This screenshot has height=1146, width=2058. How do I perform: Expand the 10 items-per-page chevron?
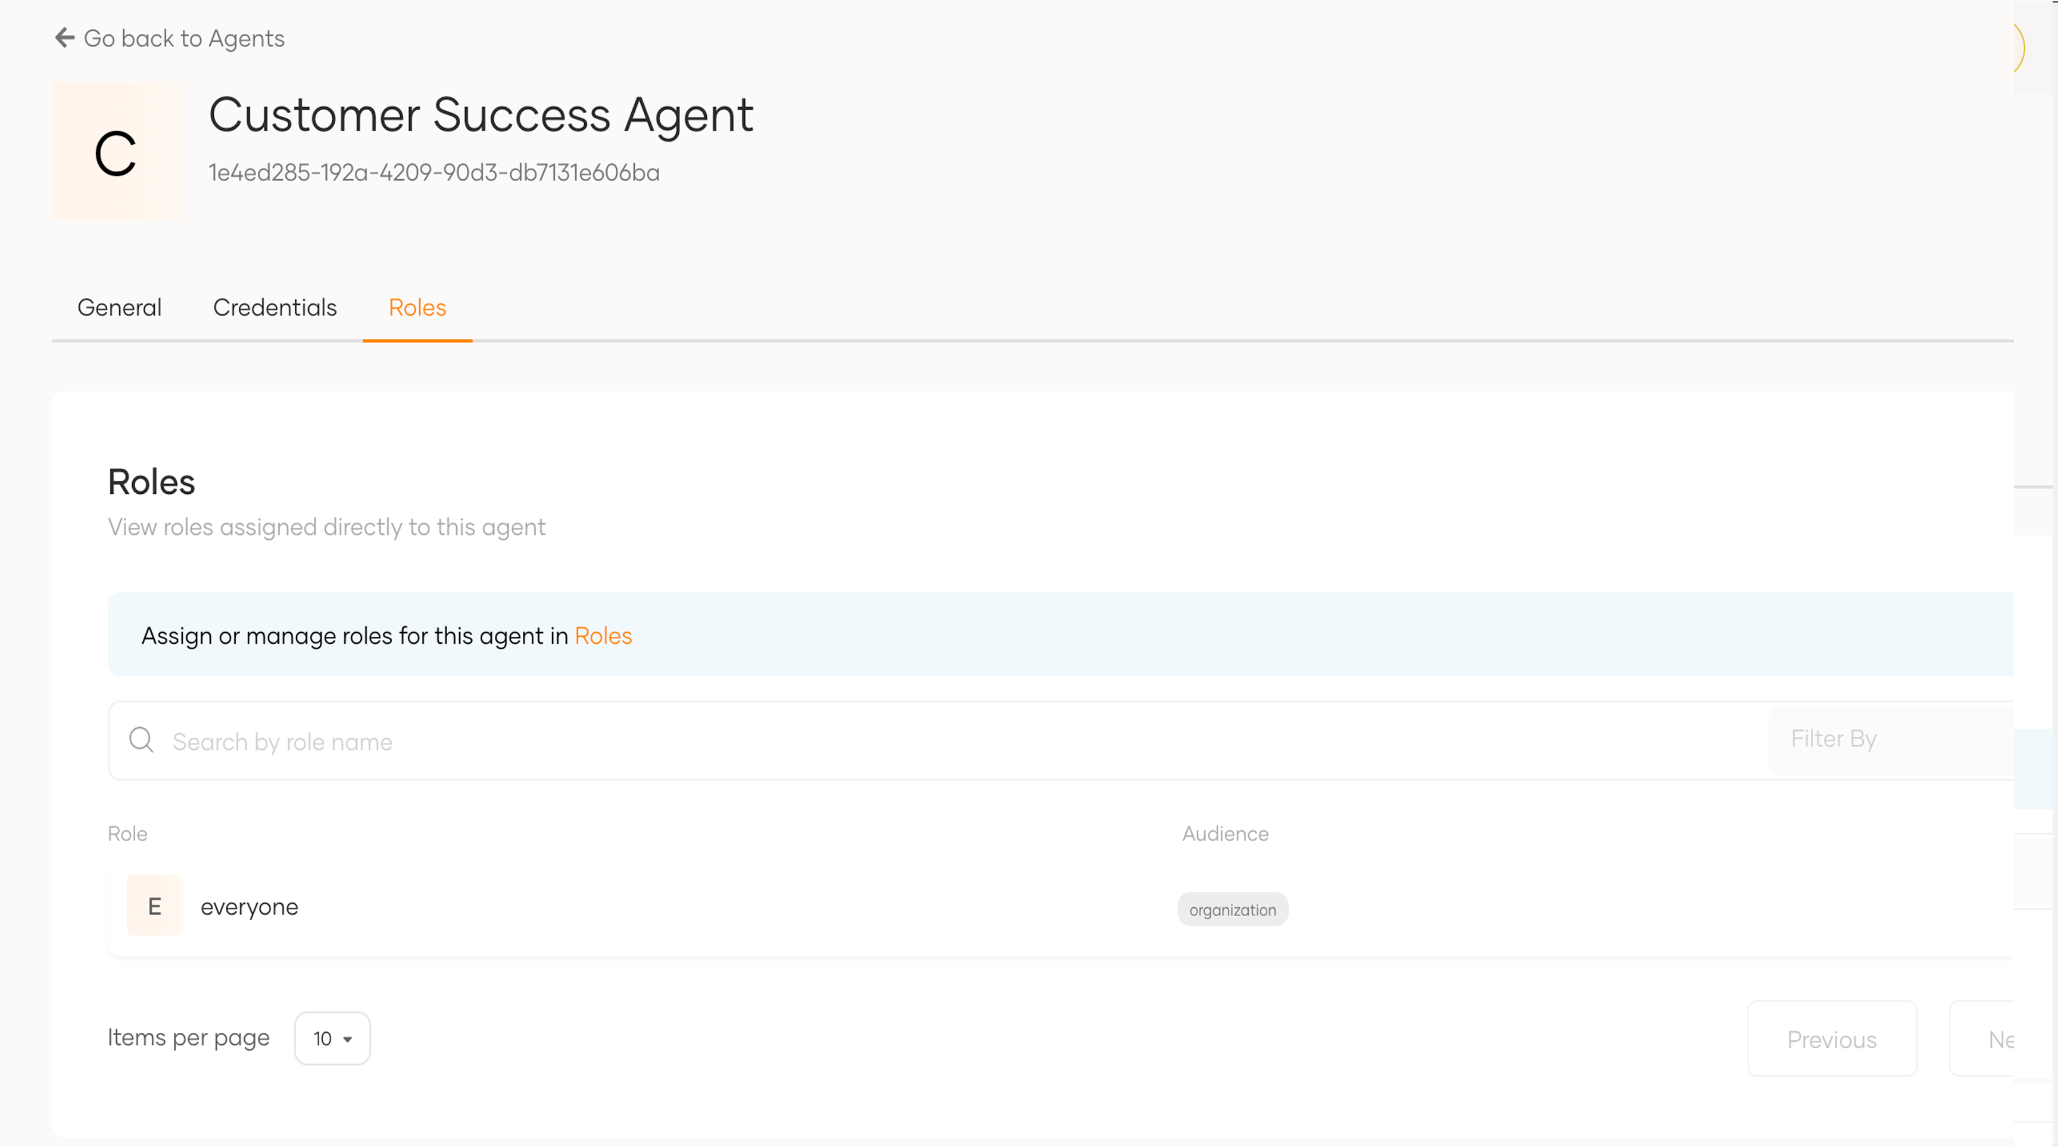coord(348,1040)
